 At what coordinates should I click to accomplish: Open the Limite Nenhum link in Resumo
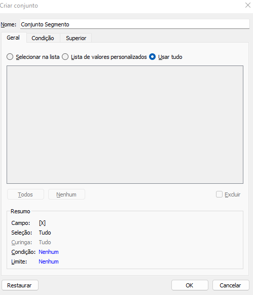49,261
